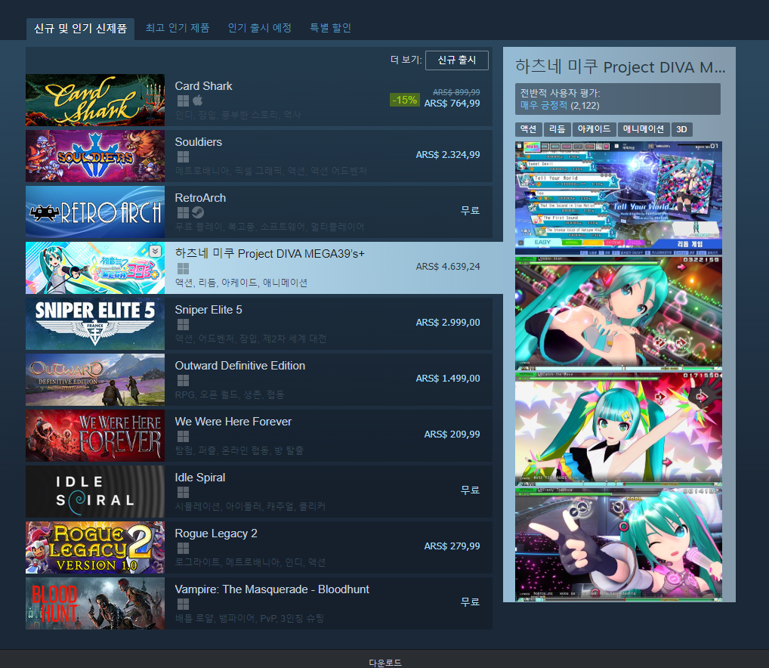Image resolution: width=769 pixels, height=668 pixels.
Task: View the Miku peace sign screenshot
Action: click(619, 544)
